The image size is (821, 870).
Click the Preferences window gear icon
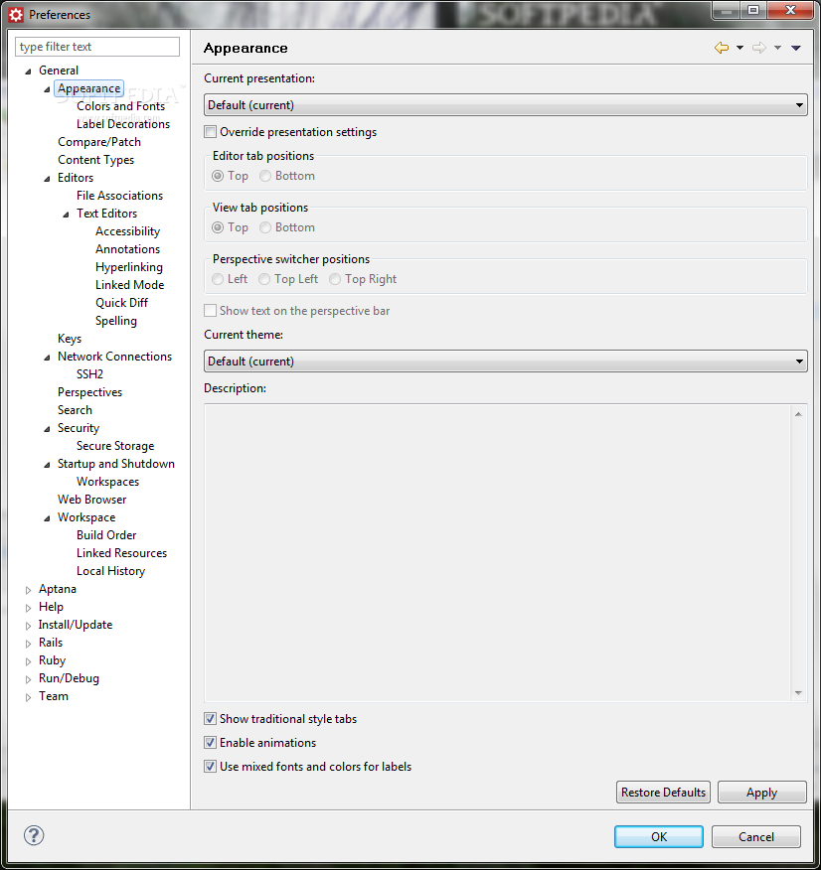16,15
